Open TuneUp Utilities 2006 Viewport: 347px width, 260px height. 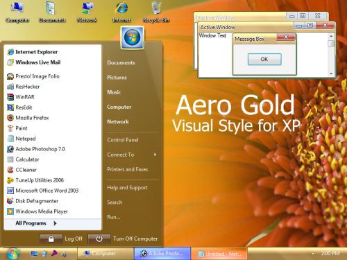point(35,180)
